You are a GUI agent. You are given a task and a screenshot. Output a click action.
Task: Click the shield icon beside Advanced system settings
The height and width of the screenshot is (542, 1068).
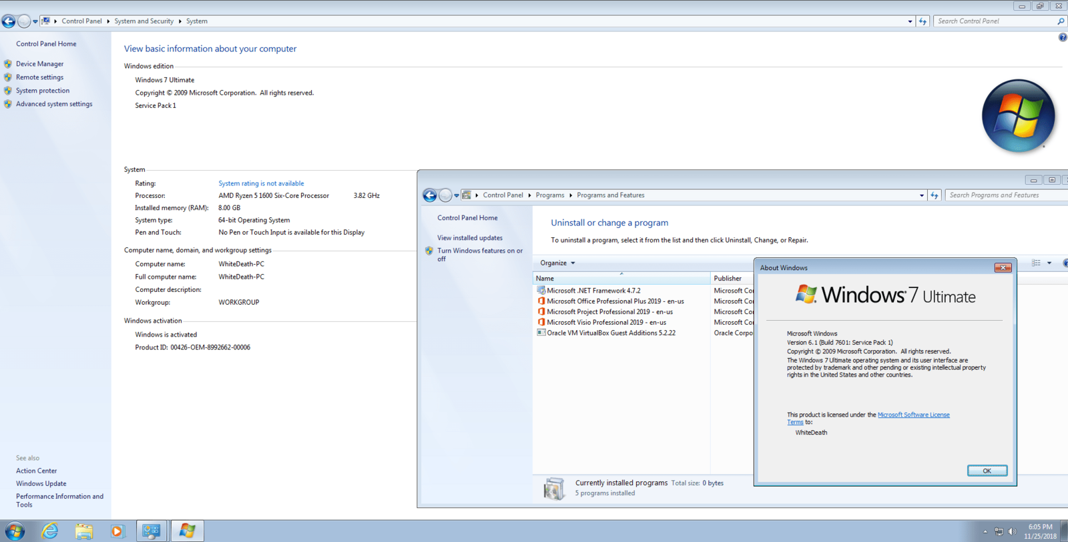point(8,104)
